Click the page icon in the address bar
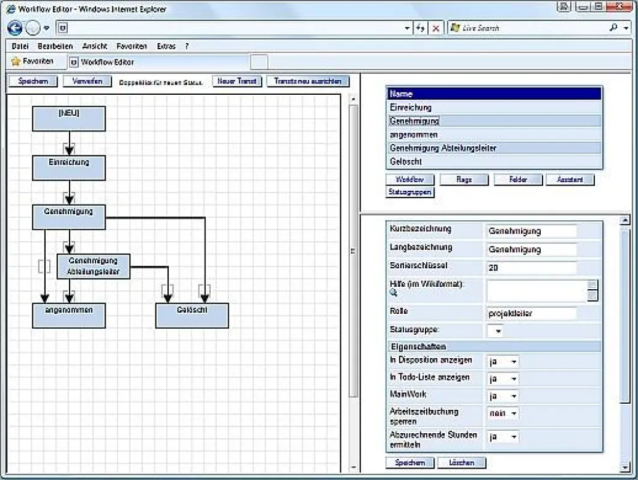Image resolution: width=638 pixels, height=480 pixels. point(62,28)
